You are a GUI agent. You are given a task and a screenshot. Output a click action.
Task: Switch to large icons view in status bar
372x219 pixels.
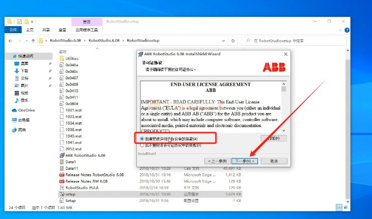(346, 207)
